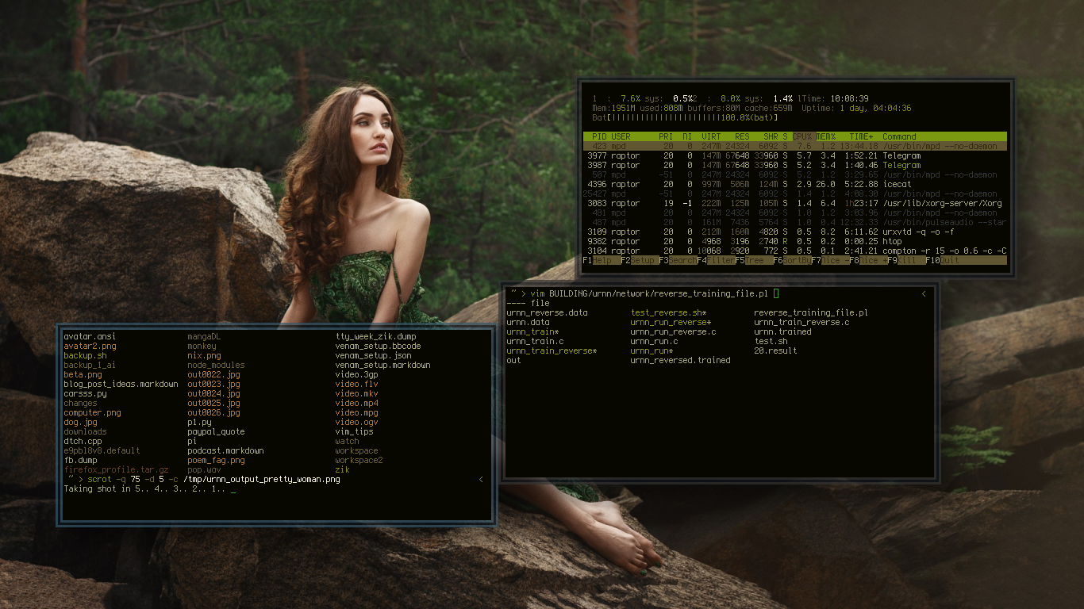Click firefox_profile.tar.gz in left terminal
1084x609 pixels.
pos(116,469)
